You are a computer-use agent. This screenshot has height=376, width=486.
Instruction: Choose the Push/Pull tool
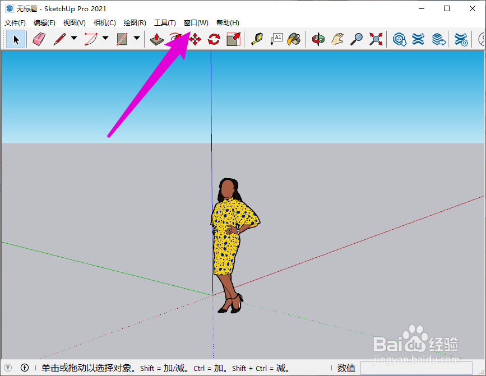pyautogui.click(x=157, y=39)
